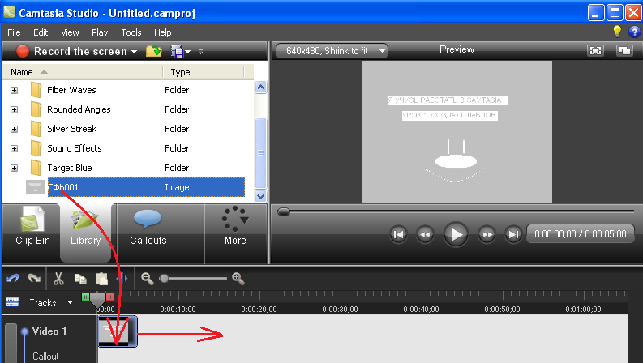Click the gray playhead marker

tap(97, 300)
